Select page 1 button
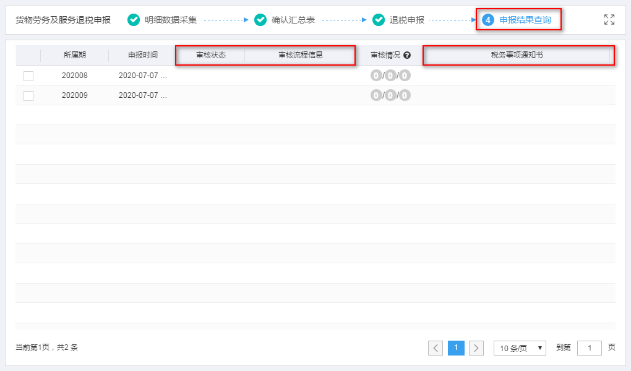Screen dimensions: 631x371 tap(456, 348)
